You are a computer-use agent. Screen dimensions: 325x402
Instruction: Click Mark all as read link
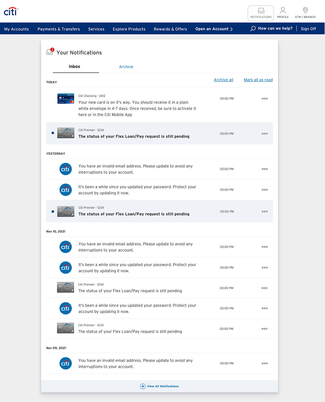[x=258, y=80]
